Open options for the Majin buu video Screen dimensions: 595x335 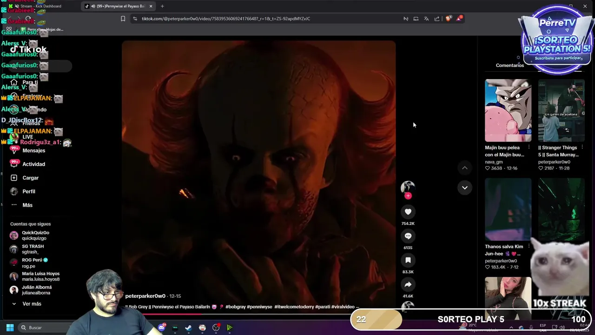tap(529, 147)
